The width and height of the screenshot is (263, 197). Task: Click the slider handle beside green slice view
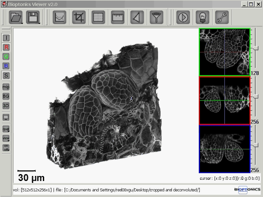coord(256,48)
